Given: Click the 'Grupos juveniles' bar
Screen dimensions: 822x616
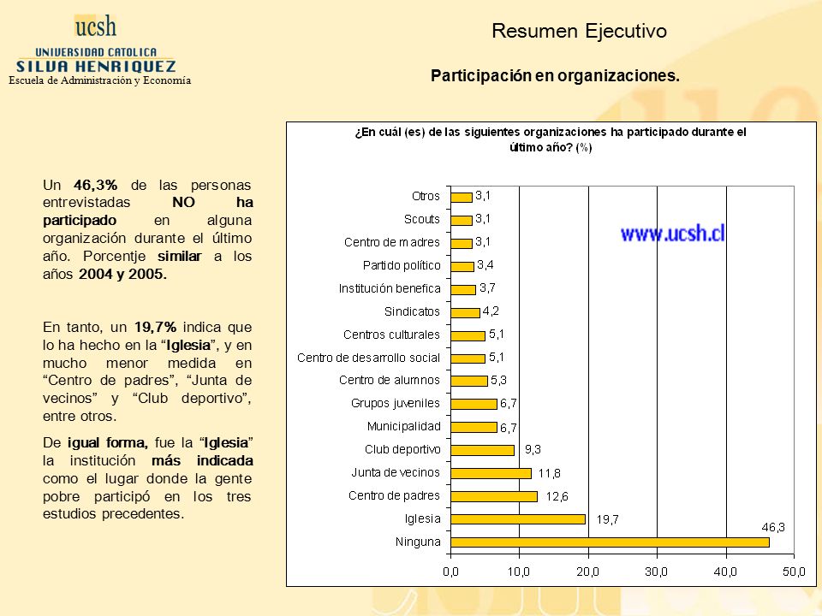Looking at the screenshot, I should 474,404.
